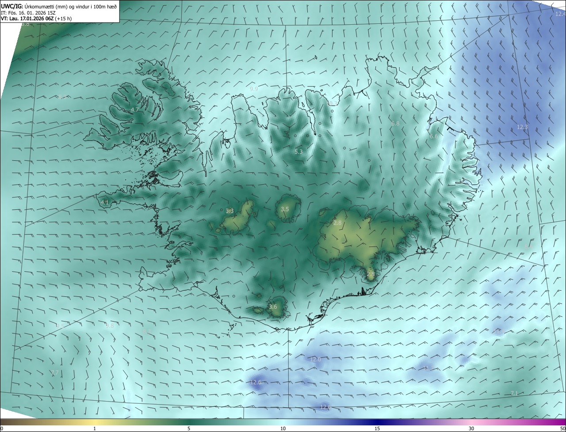Click the 3.6 value on Mýrdalsjökull glacier
Image resolution: width=566 pixels, height=432 pixels.
click(x=273, y=307)
